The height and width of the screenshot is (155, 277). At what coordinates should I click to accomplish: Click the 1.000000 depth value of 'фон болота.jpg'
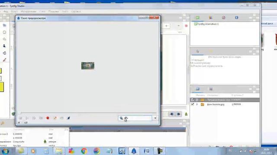coord(236,104)
